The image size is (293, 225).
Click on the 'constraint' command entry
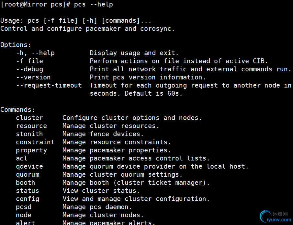point(35,142)
